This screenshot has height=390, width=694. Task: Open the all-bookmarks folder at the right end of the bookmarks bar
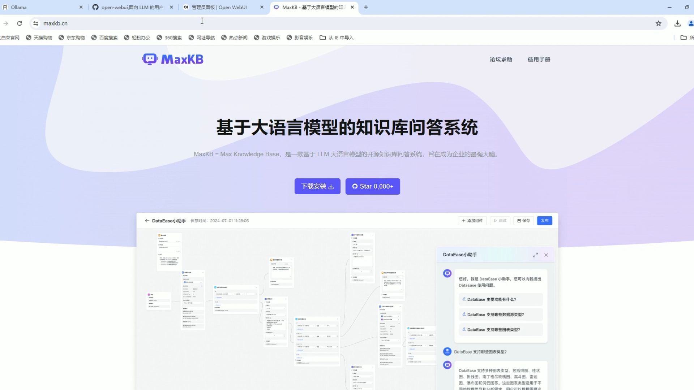point(687,38)
